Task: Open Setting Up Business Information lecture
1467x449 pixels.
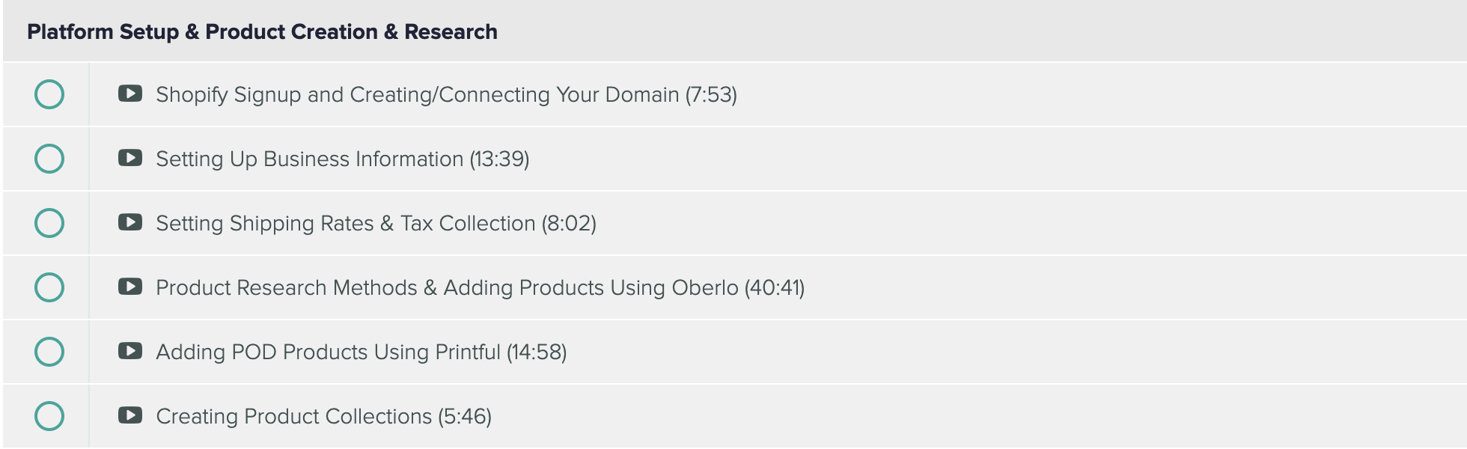Action: pos(342,159)
